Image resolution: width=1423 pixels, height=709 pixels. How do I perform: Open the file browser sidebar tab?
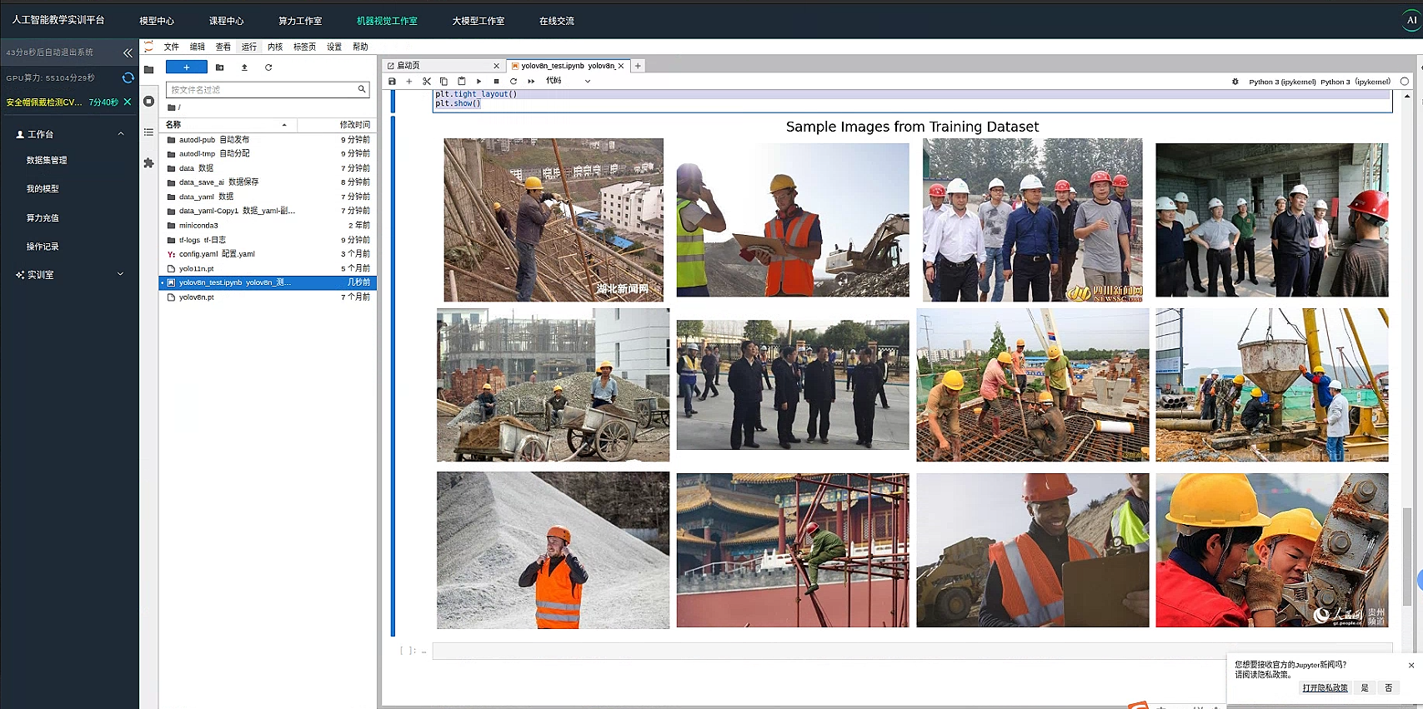(148, 70)
